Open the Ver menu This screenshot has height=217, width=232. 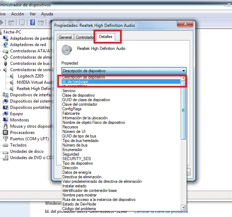click(x=32, y=14)
